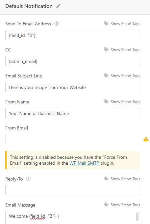Viewport: 150px width, 224px height.
Task: Focus the Send To Email Address field
Action: pos(73,35)
